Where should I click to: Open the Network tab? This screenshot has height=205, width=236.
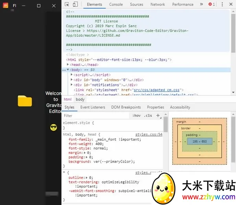158,4
